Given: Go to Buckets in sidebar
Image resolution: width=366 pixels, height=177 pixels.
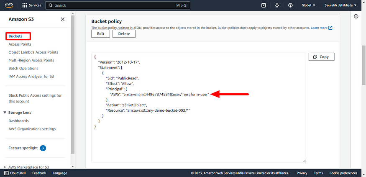Looking at the screenshot, I should click(x=15, y=36).
